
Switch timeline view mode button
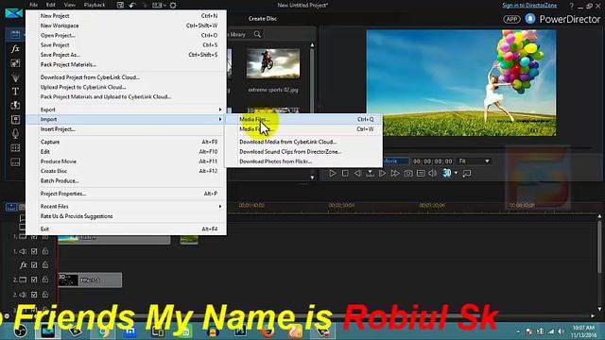coord(10,207)
